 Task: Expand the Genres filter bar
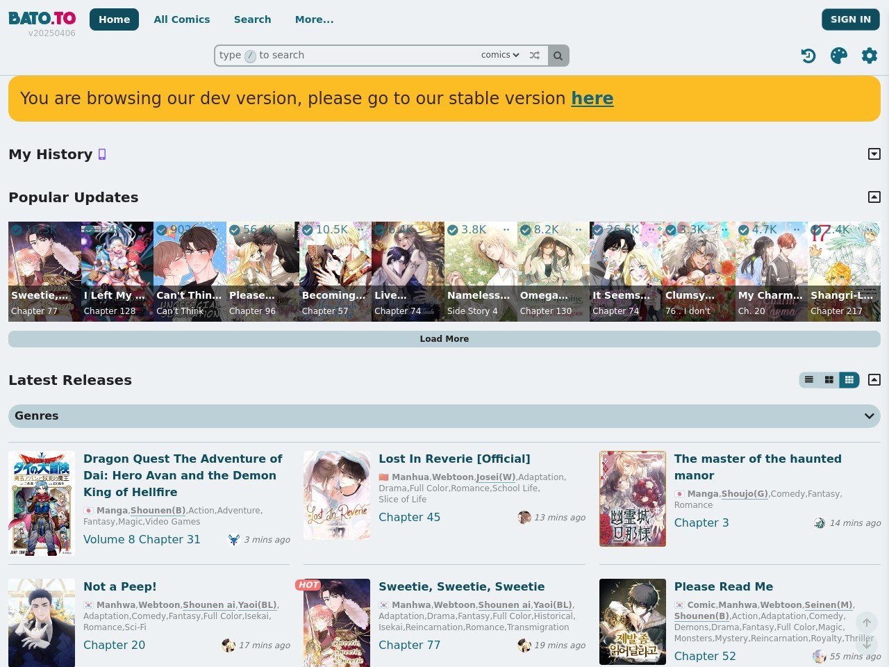(x=444, y=416)
